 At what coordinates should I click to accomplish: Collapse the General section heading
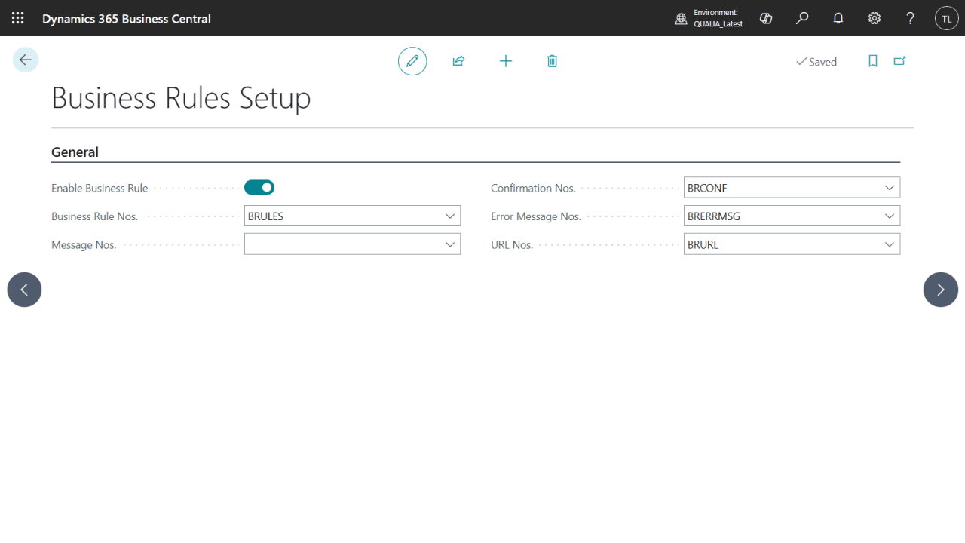pyautogui.click(x=75, y=152)
